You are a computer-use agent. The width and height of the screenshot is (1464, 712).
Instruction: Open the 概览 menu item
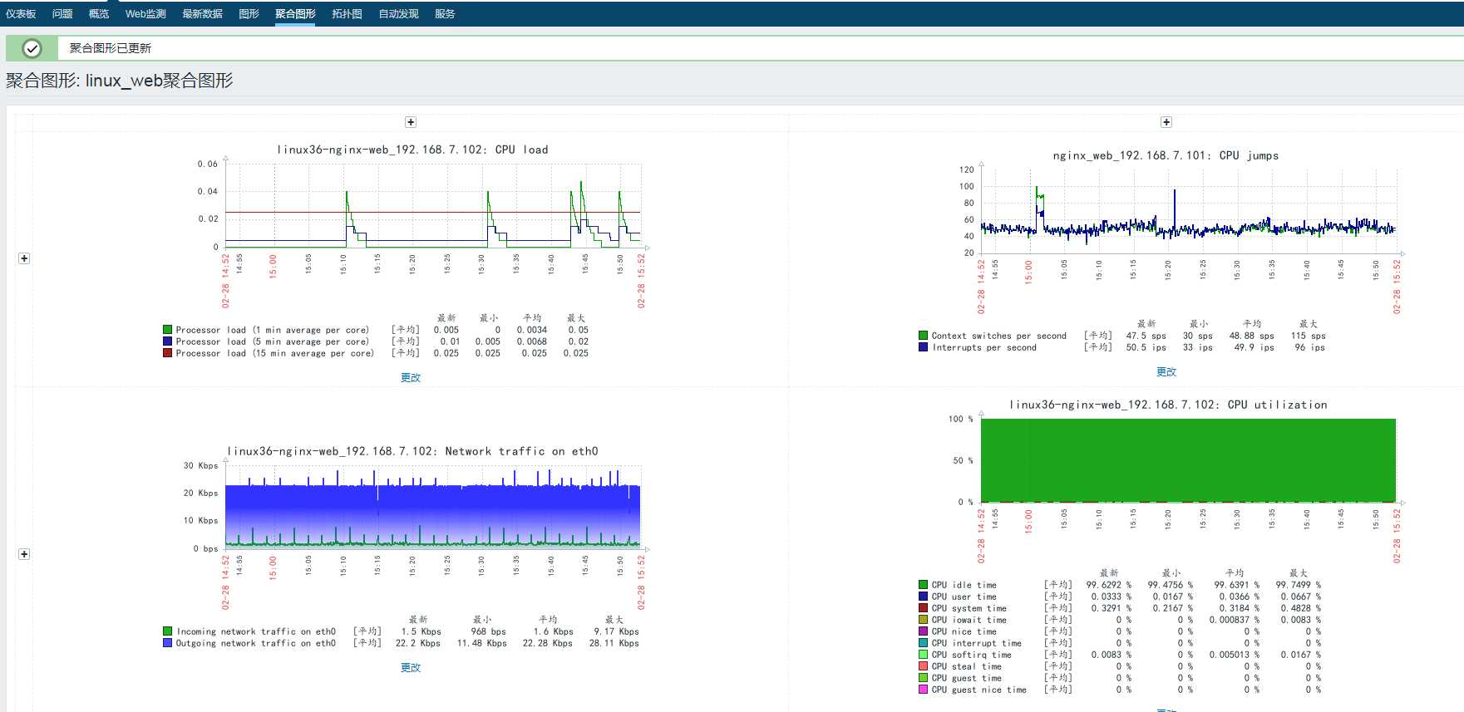(x=99, y=14)
